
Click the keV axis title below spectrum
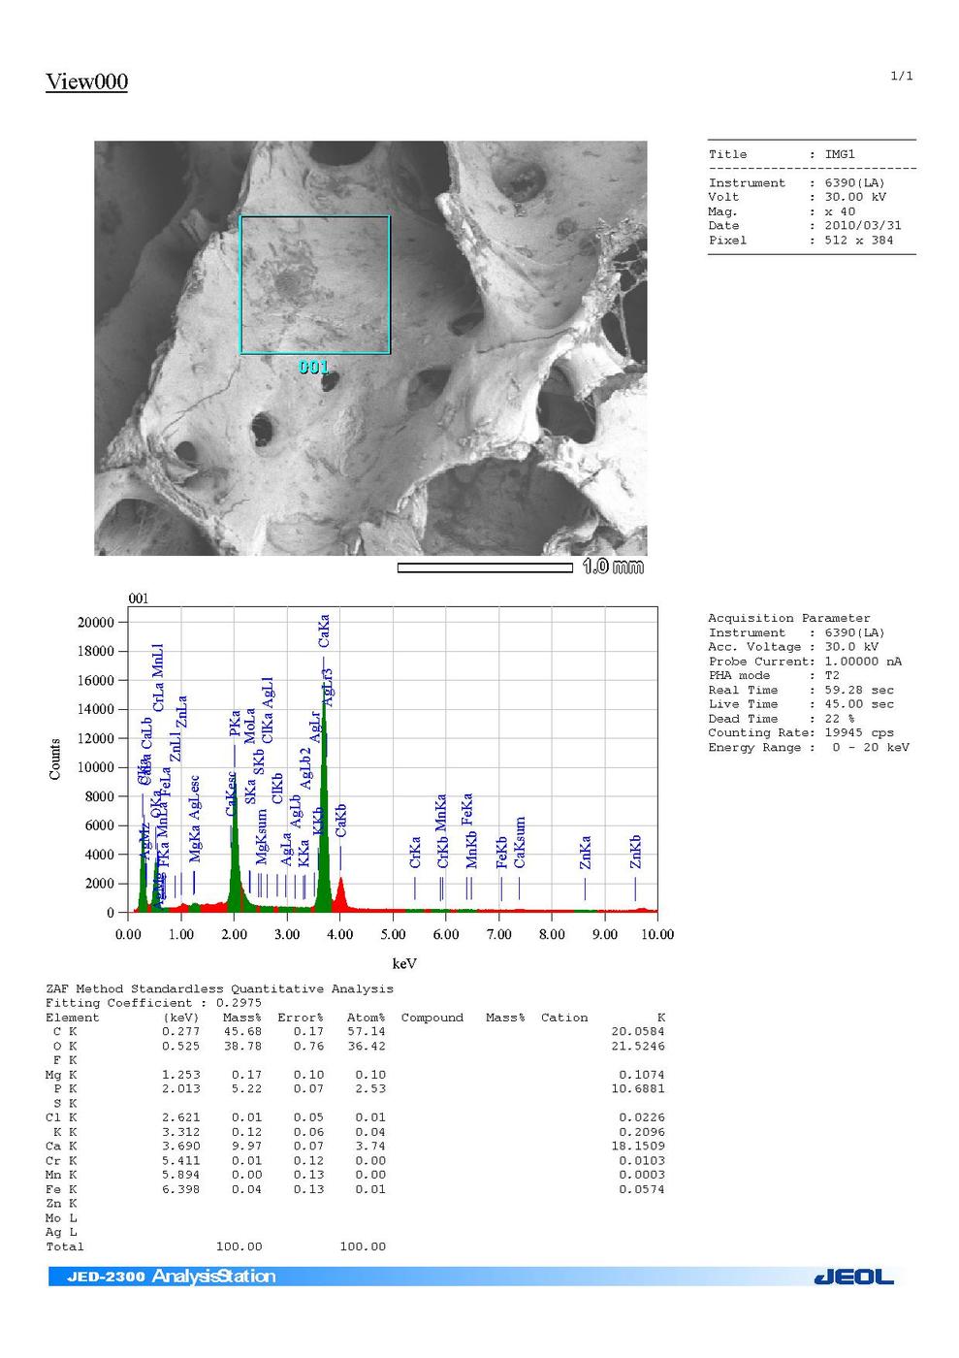pos(404,963)
